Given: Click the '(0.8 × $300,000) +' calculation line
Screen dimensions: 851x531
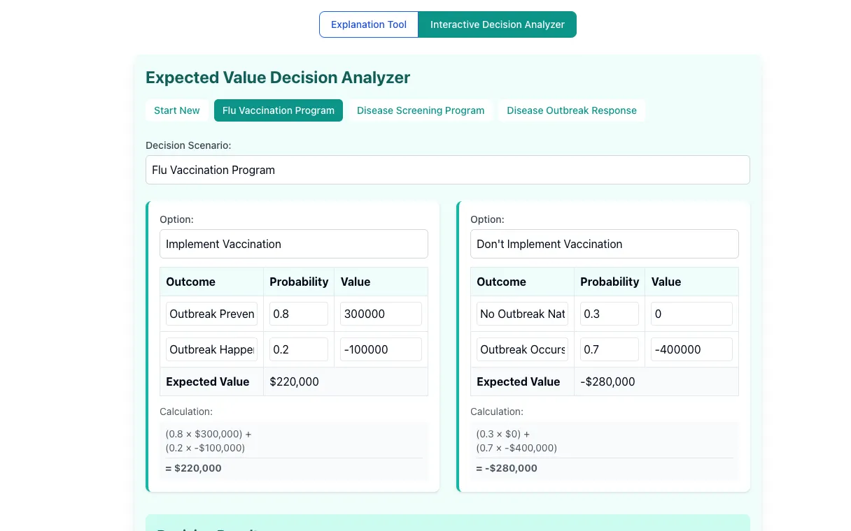Looking at the screenshot, I should pyautogui.click(x=209, y=434).
